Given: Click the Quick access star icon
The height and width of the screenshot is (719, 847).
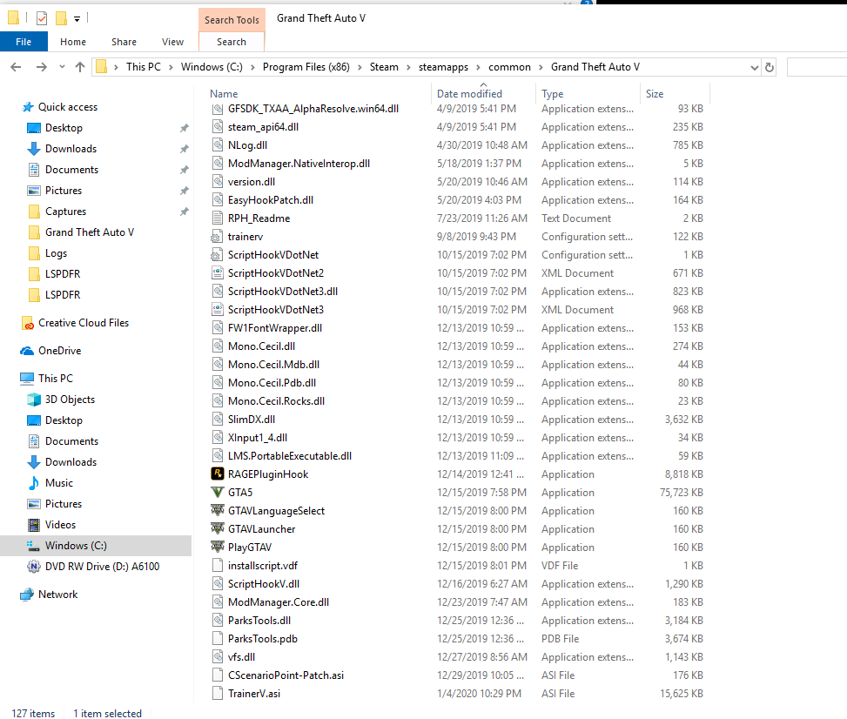Looking at the screenshot, I should tap(28, 107).
